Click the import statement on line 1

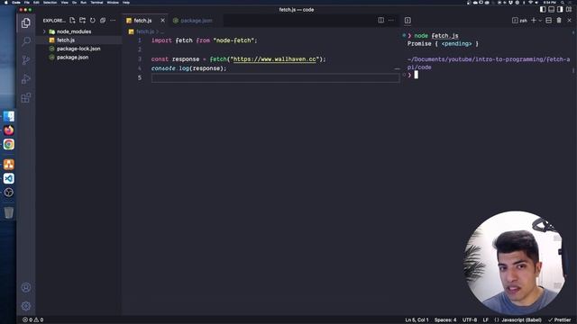click(x=205, y=40)
